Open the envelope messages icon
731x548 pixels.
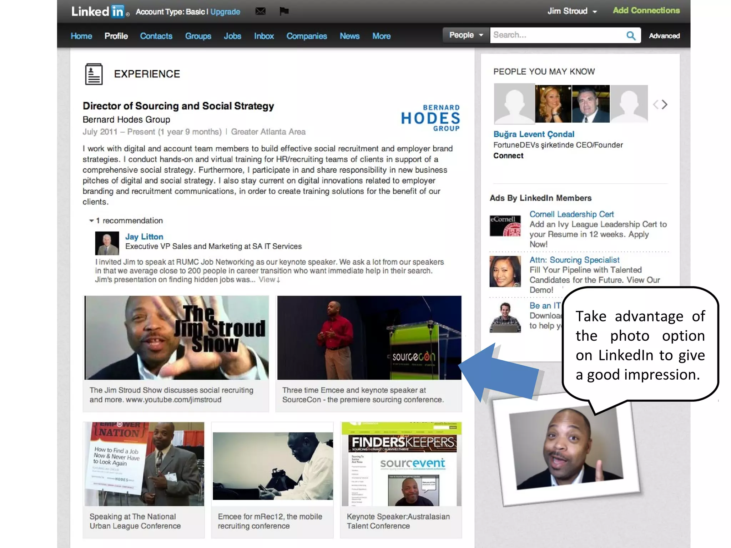[261, 11]
